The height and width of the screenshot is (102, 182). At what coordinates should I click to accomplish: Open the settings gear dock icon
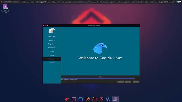coord(108,99)
